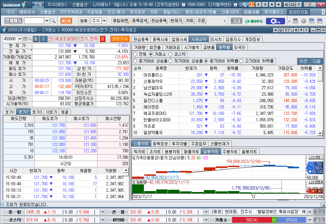Click the 체결 button in toolbar

(x=237, y=21)
